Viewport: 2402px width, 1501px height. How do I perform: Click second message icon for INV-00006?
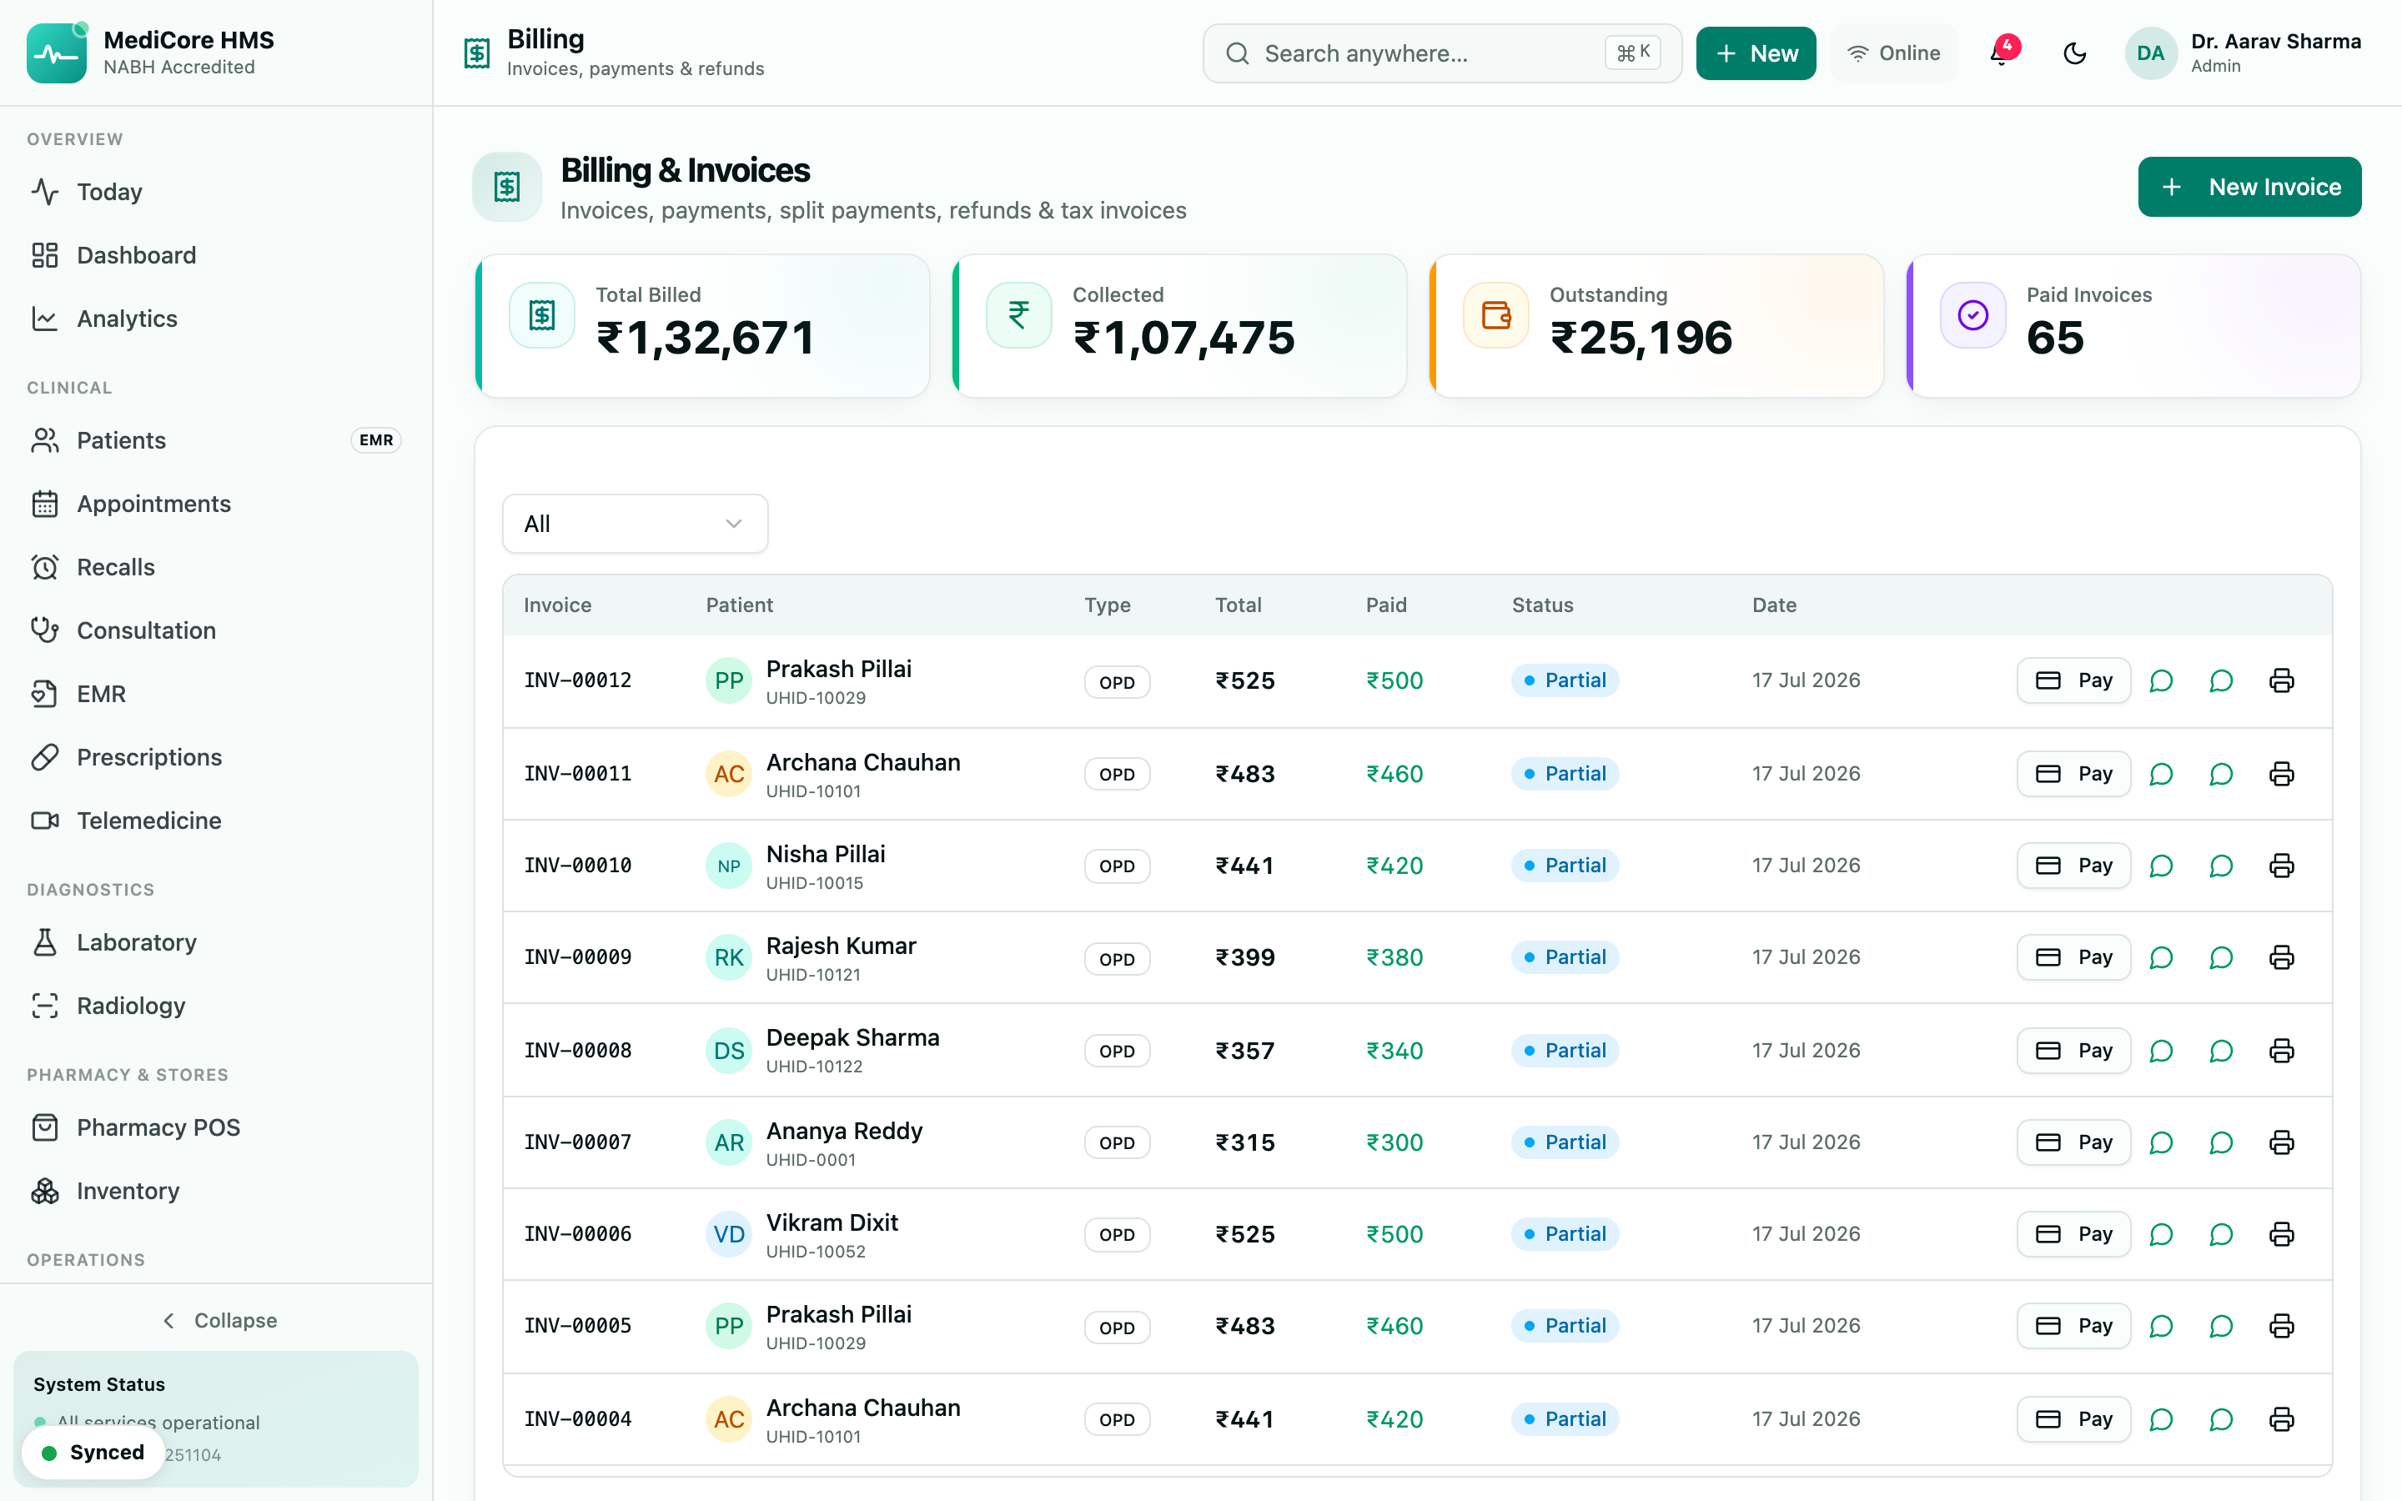pos(2221,1234)
